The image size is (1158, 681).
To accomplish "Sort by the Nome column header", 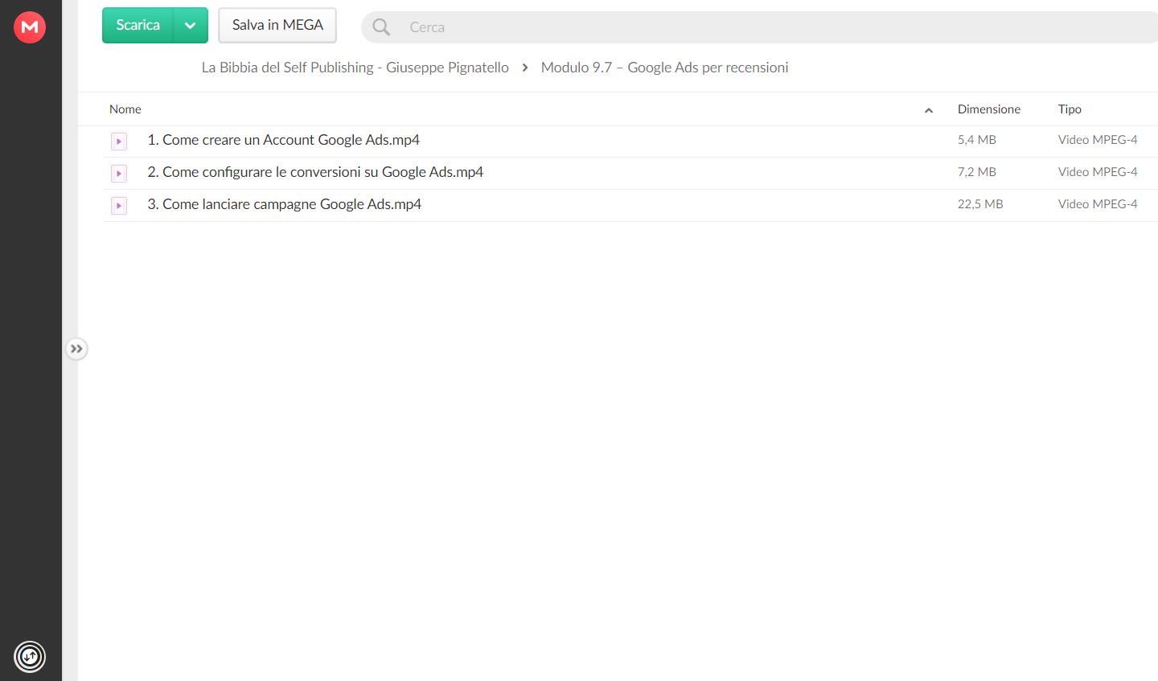I will pyautogui.click(x=125, y=109).
